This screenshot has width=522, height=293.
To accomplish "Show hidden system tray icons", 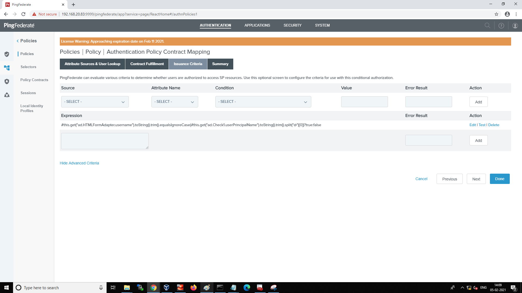I will [462, 288].
